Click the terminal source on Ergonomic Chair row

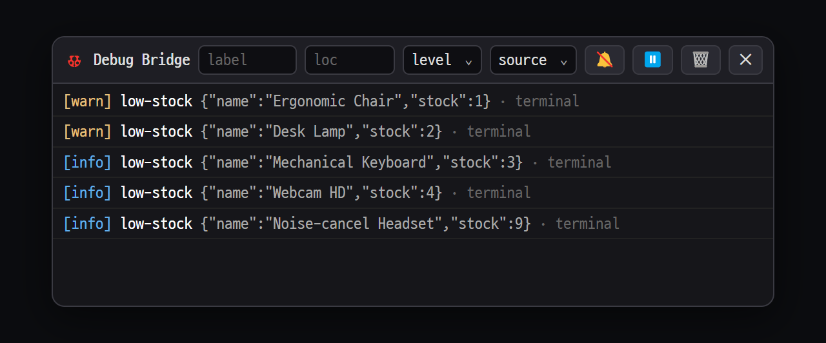click(547, 101)
